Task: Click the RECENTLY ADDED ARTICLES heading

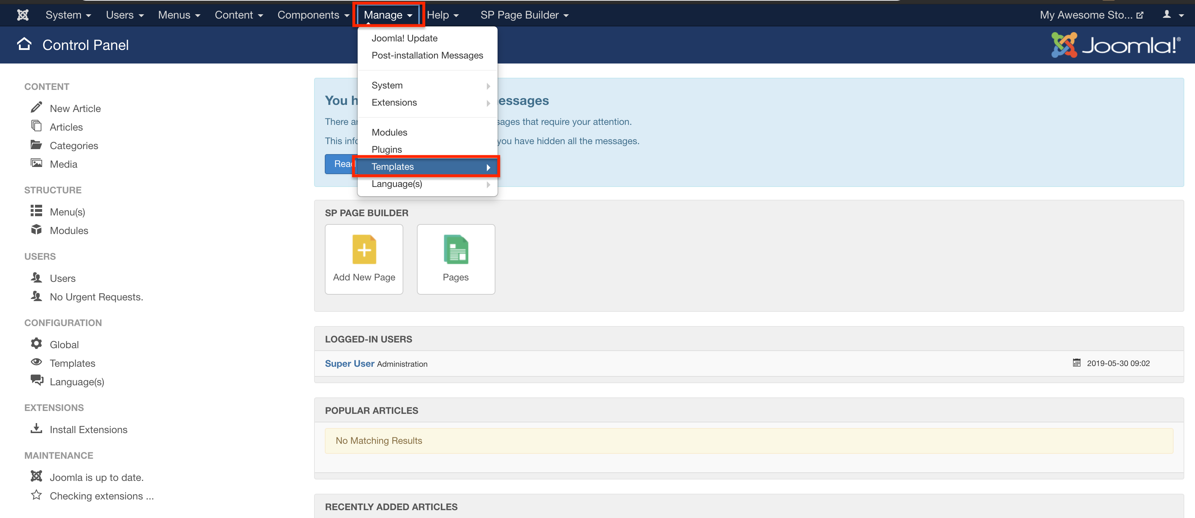Action: click(x=391, y=507)
